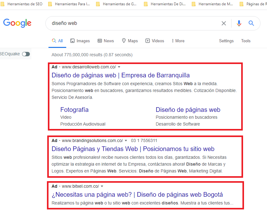Click the Posicionamiento en buscadores text

(x=186, y=117)
